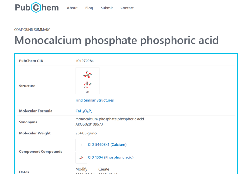Navigate to the Contact page
The height and width of the screenshot is (174, 250).
[x=127, y=8]
